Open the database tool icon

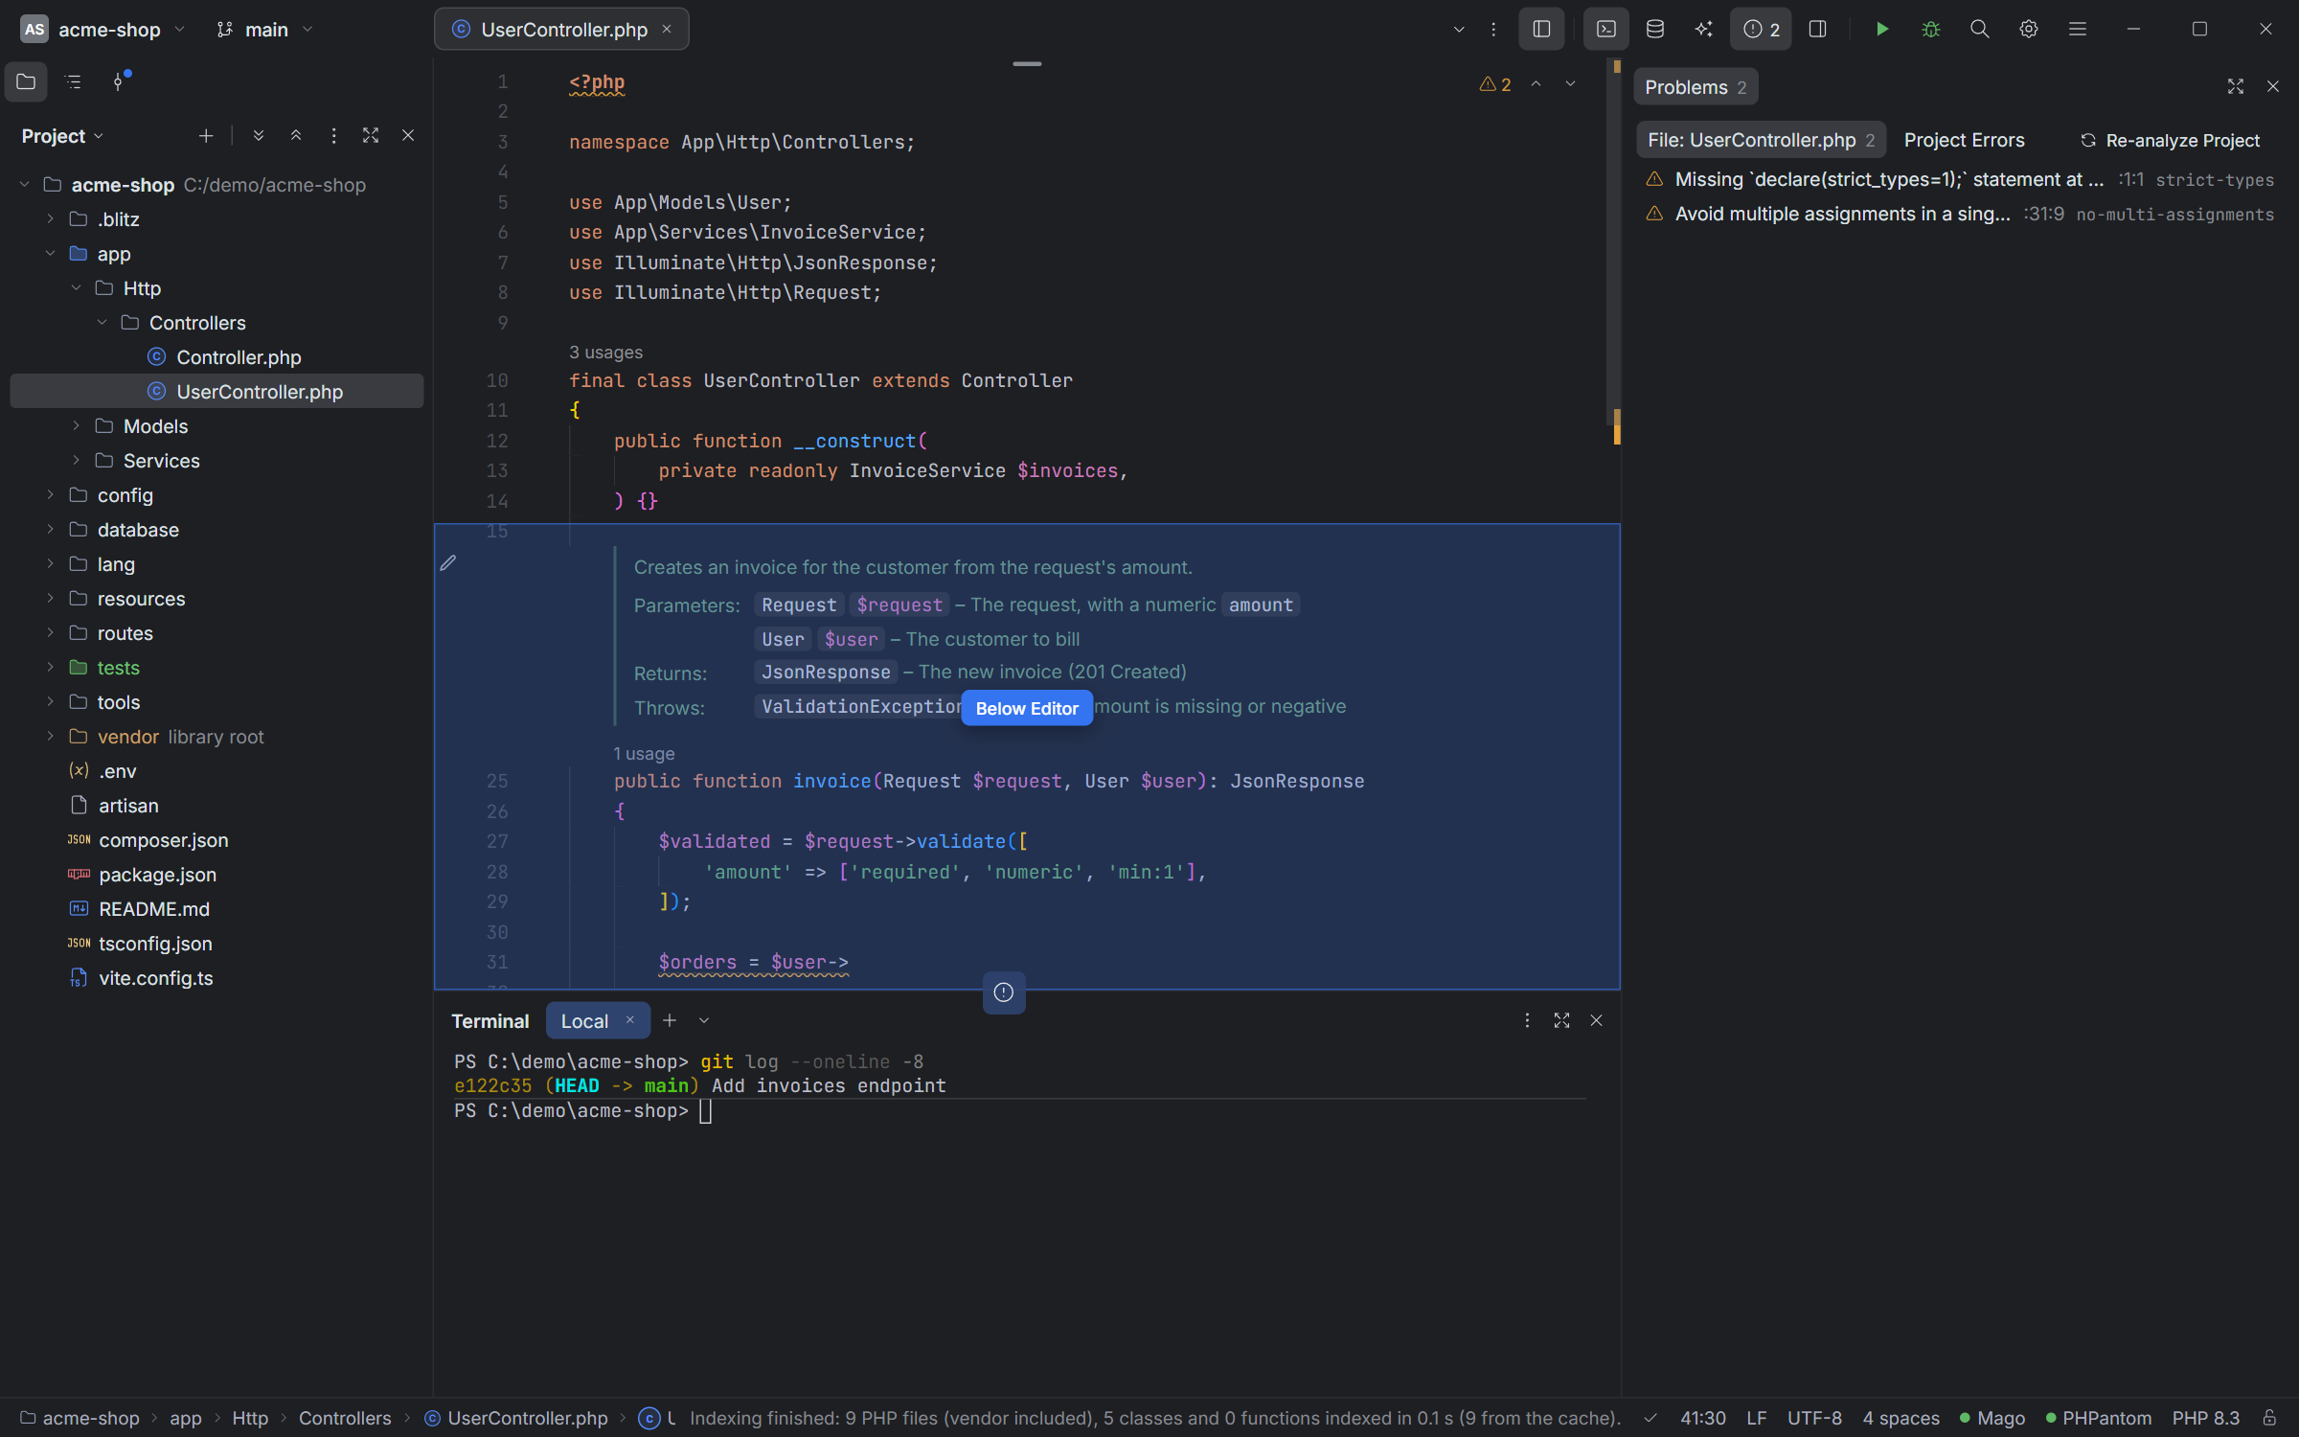1654,29
